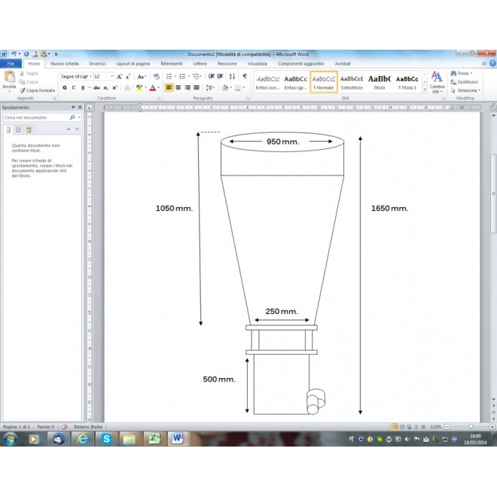The width and height of the screenshot is (497, 497).
Task: Click the Print Preview icon in the quick access toolbar
Action: [x=35, y=54]
